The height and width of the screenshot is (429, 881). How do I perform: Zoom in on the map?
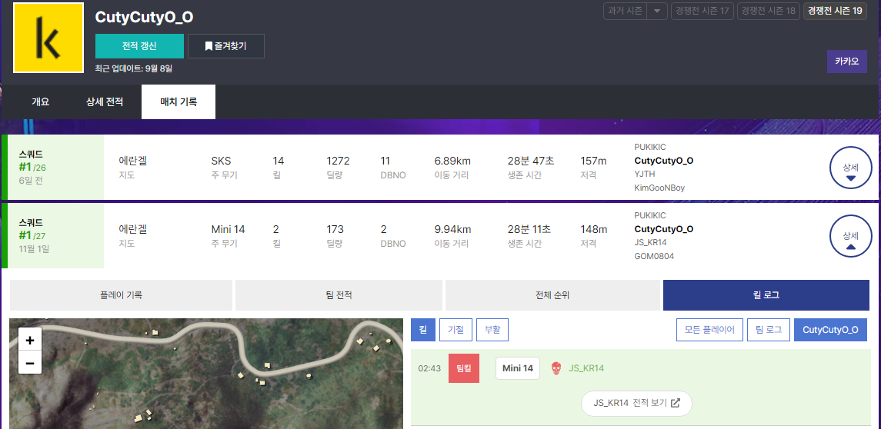[30, 340]
